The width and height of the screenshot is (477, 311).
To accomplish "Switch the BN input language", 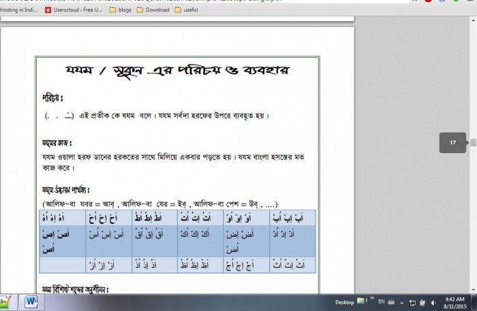I will (382, 301).
